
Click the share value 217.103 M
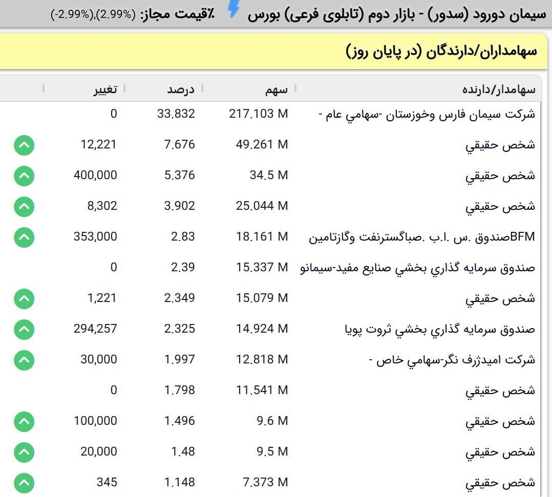259,114
